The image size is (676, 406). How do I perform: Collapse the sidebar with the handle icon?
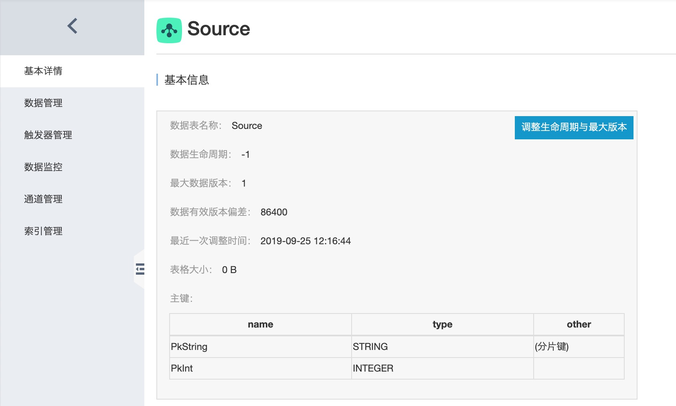(140, 269)
